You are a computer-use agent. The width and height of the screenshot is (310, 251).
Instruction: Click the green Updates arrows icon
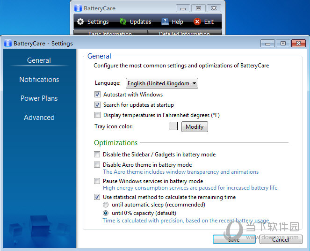pos(123,22)
